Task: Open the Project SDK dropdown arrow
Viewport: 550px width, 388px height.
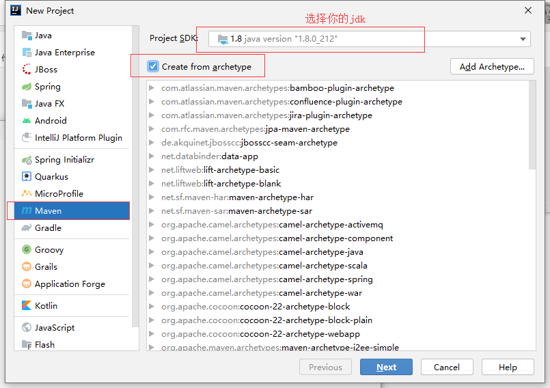Action: coord(523,39)
